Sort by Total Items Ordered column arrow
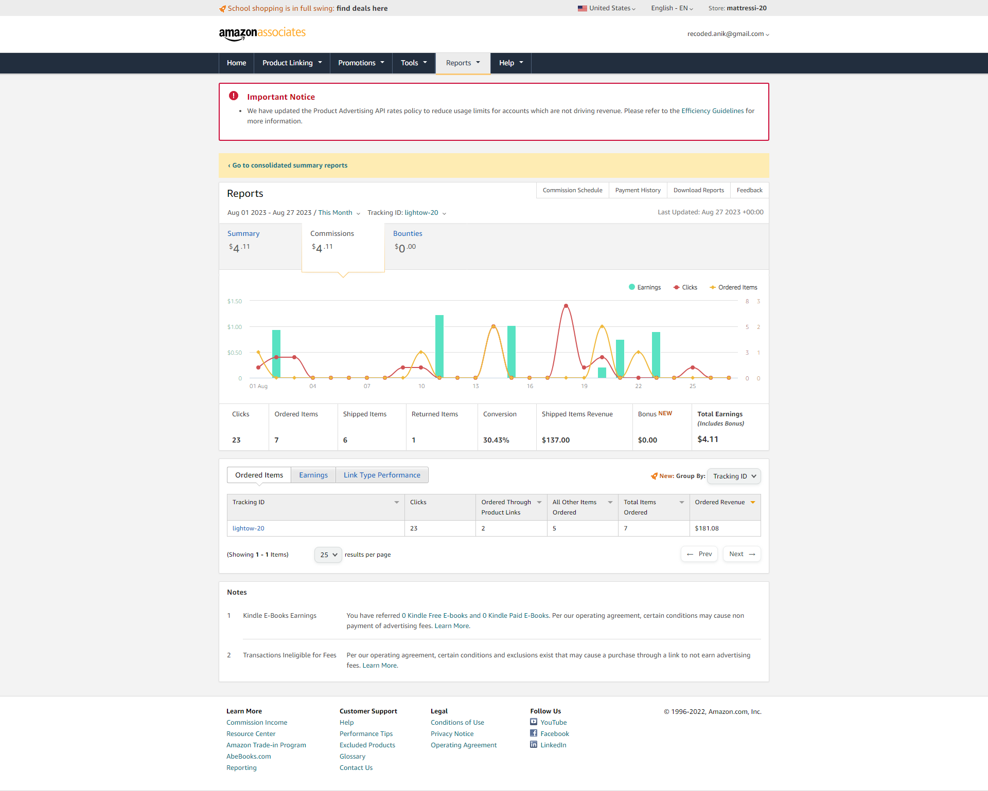This screenshot has width=988, height=791. point(682,502)
